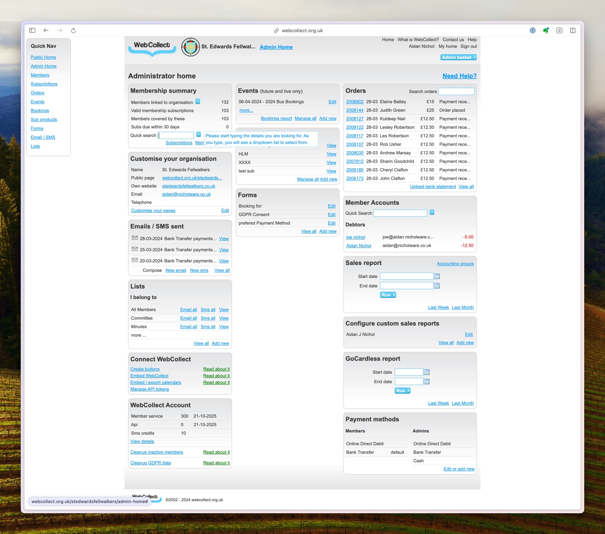605x534 pixels.
Task: Open envelope icon for 28-03-2024 email
Action: coord(135,238)
